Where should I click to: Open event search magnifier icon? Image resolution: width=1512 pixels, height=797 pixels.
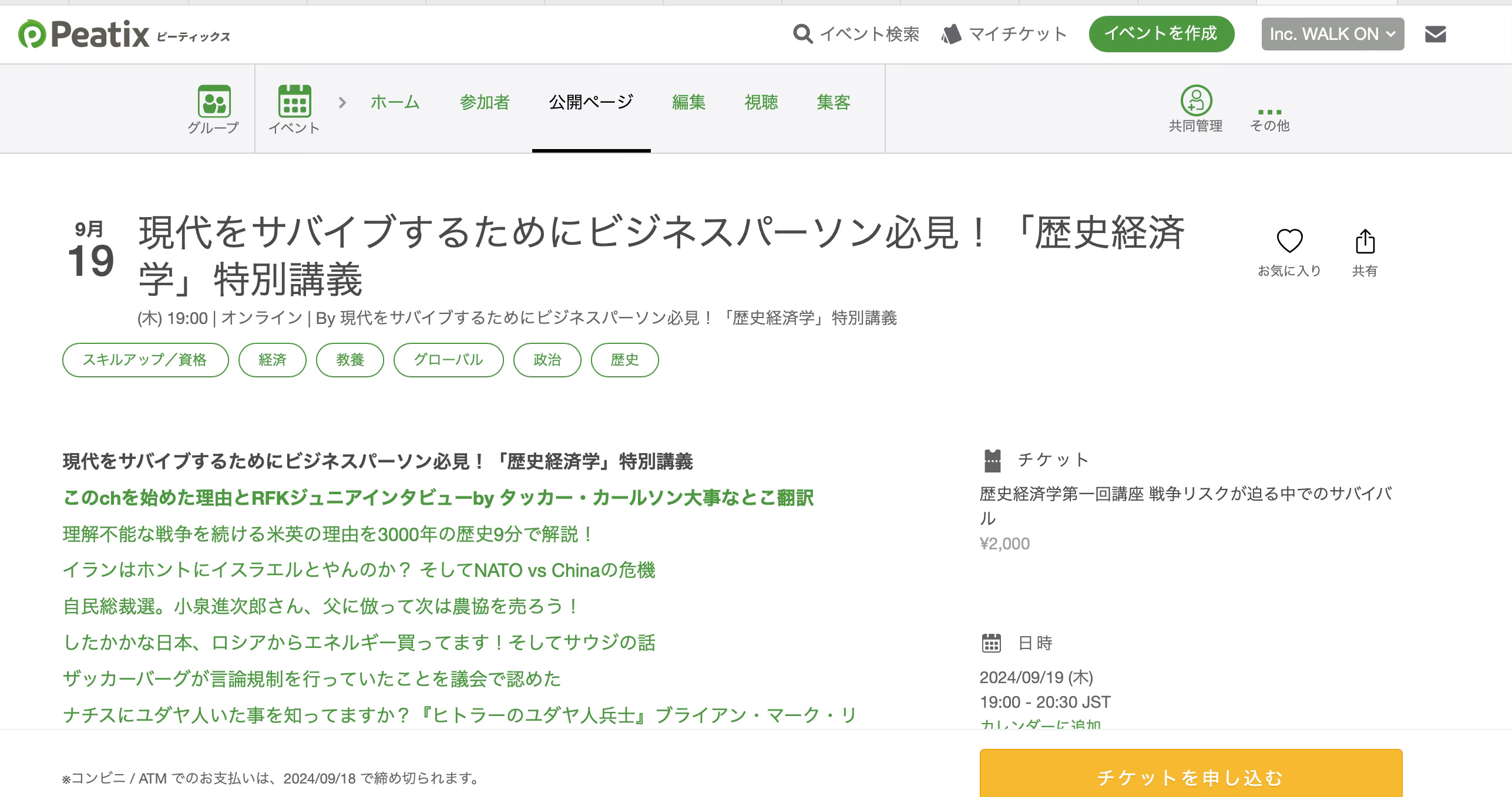point(802,34)
